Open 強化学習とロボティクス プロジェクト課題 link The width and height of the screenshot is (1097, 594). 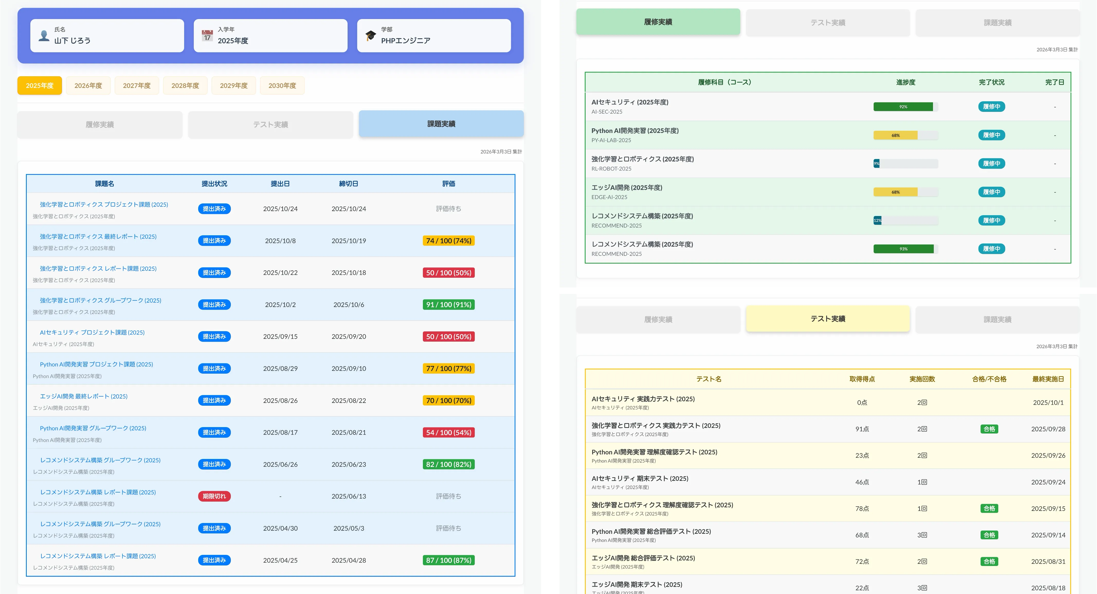point(103,204)
